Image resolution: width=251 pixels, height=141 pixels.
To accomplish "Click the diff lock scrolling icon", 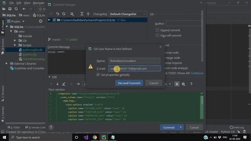I will pyautogui.click(x=177, y=84).
